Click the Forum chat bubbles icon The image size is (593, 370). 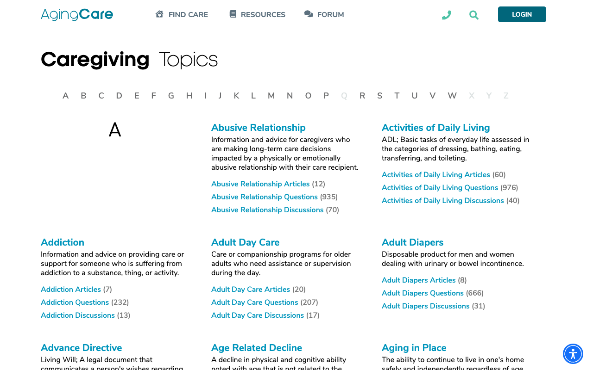click(309, 14)
